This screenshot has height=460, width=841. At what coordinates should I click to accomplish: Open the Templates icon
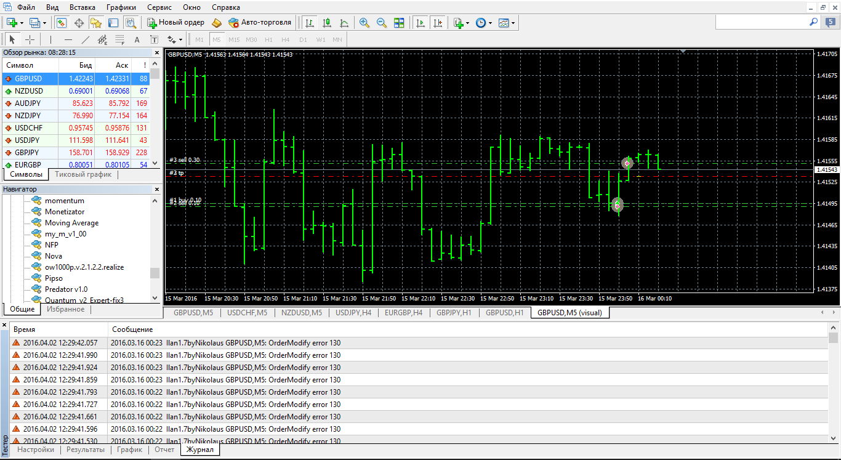click(x=504, y=23)
